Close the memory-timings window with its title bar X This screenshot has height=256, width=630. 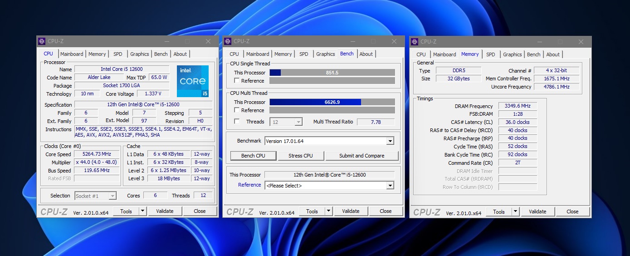pyautogui.click(x=581, y=41)
